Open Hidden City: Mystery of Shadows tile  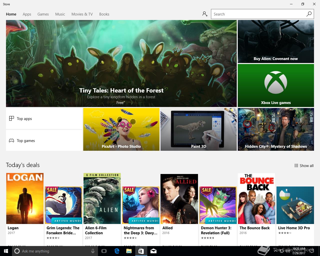coord(276,129)
